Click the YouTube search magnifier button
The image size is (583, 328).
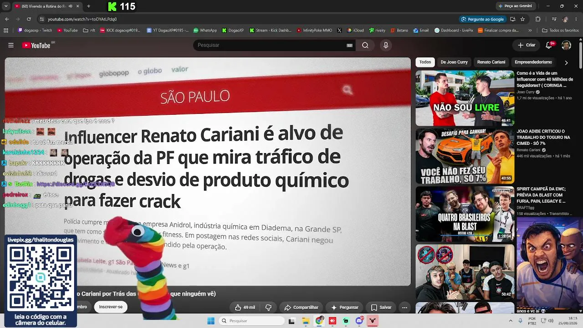365,45
